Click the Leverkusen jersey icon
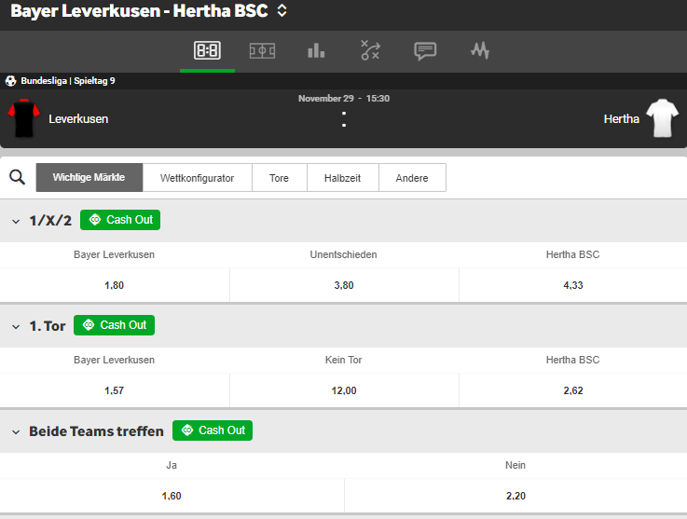687x519 pixels. click(x=23, y=118)
